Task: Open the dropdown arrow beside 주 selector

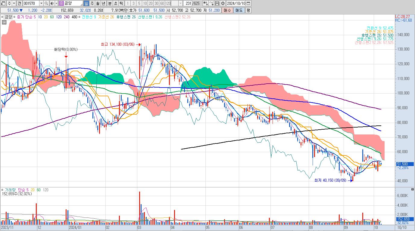Action: tap(14, 3)
